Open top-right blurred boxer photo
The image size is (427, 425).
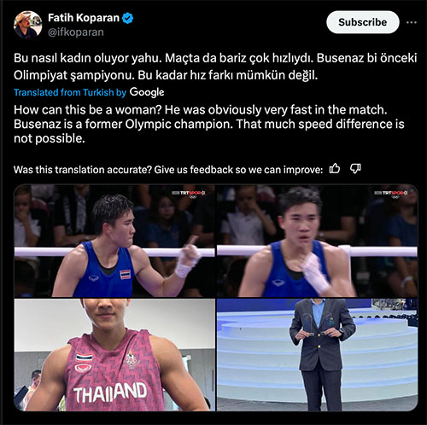click(317, 241)
